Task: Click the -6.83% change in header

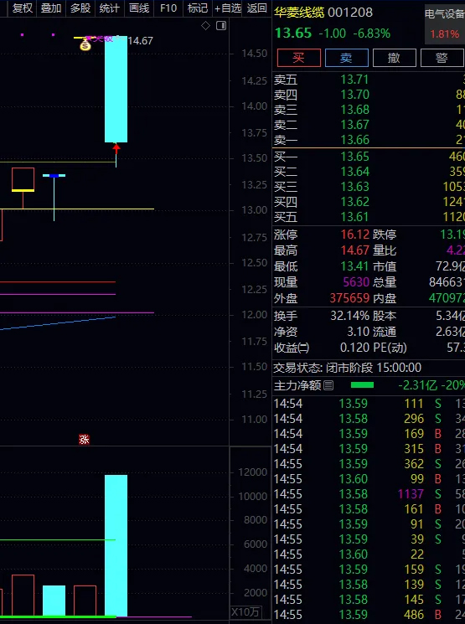Action: (372, 34)
